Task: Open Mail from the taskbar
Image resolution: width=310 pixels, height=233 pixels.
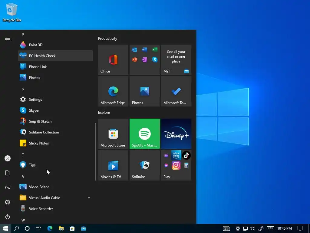Action: click(x=84, y=228)
